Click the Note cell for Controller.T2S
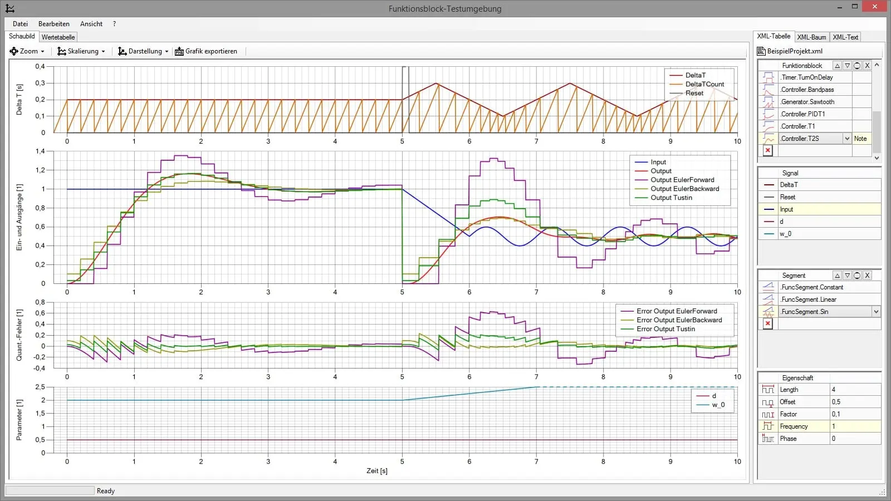 (861, 138)
